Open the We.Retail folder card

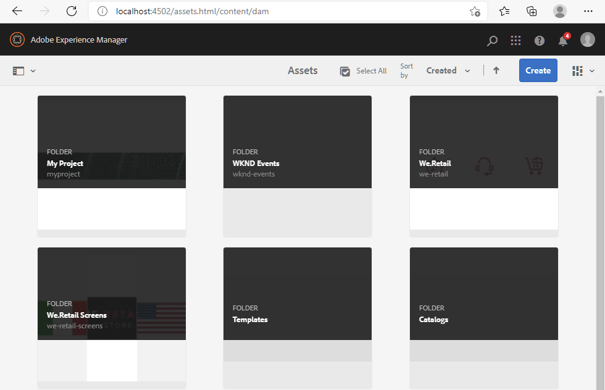[484, 166]
